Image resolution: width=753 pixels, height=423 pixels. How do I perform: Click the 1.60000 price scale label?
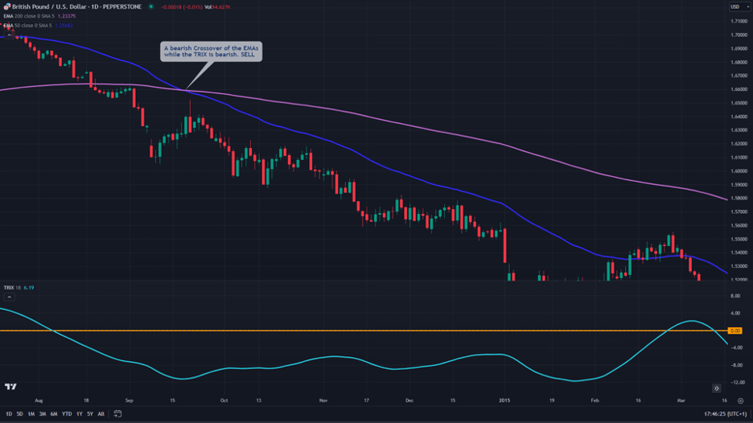739,171
